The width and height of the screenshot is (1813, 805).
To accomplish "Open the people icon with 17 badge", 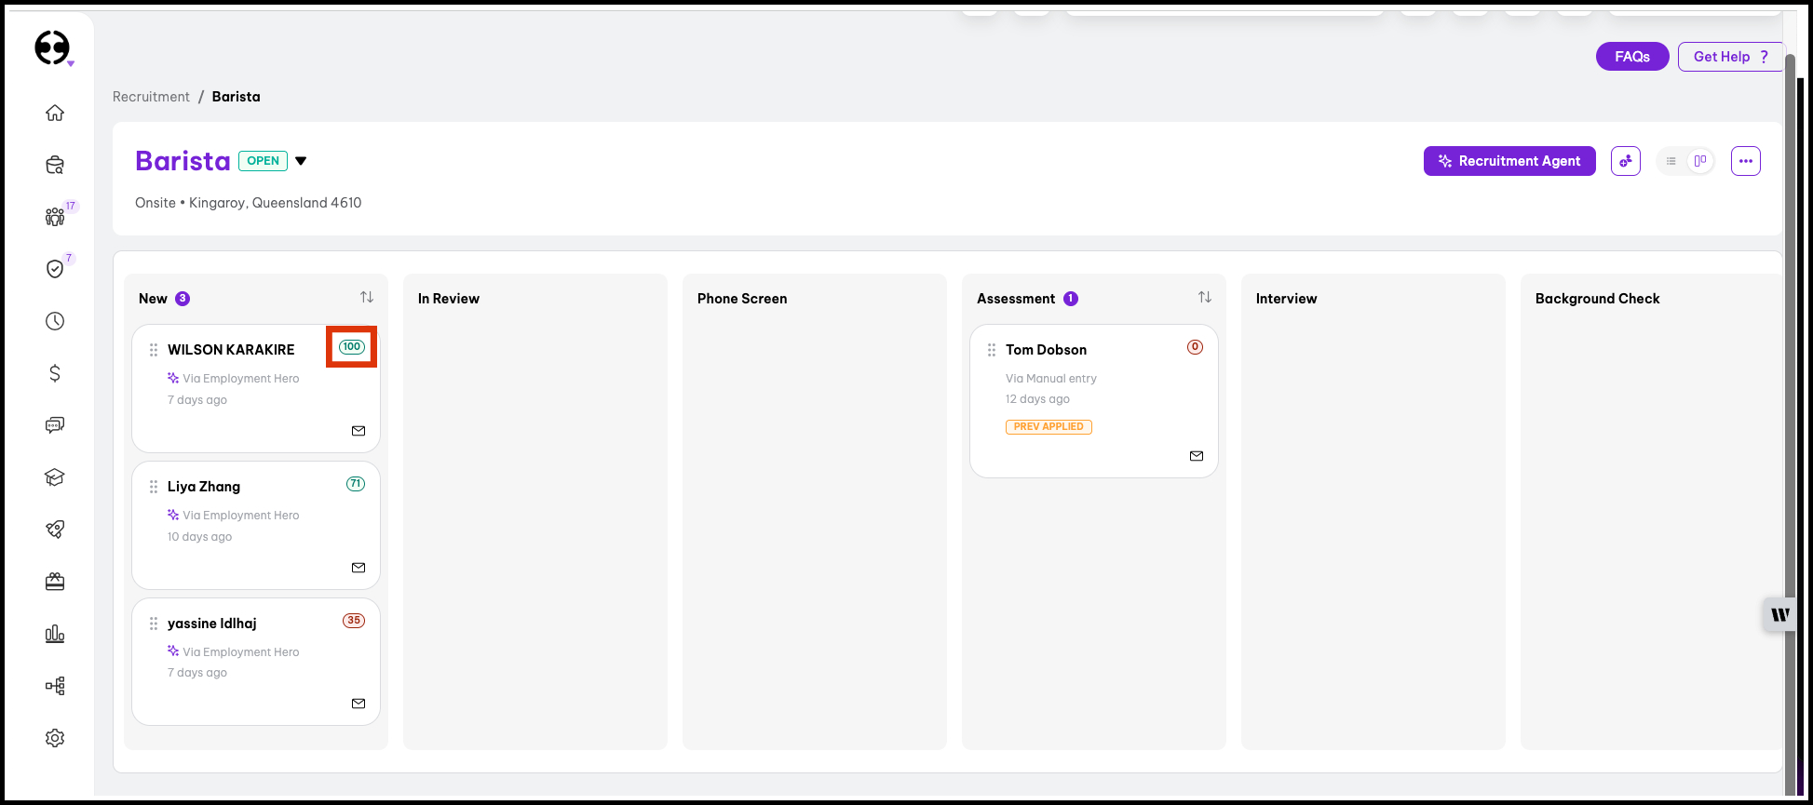I will (55, 217).
